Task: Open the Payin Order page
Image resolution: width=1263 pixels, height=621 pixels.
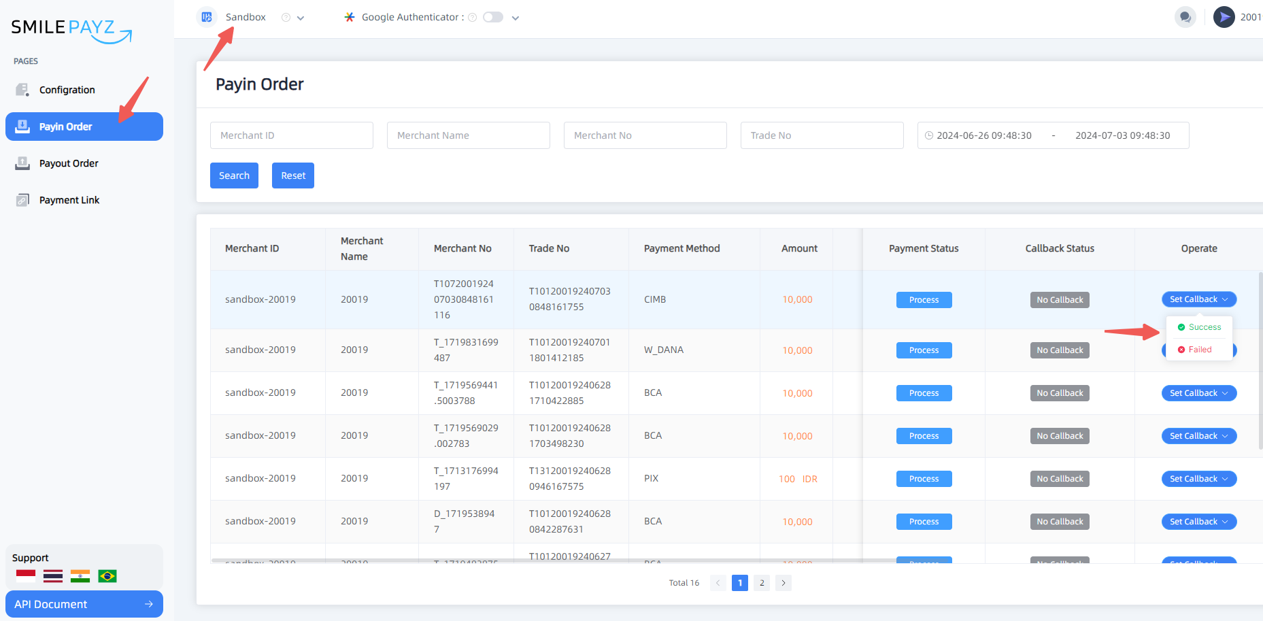Action: (x=84, y=127)
